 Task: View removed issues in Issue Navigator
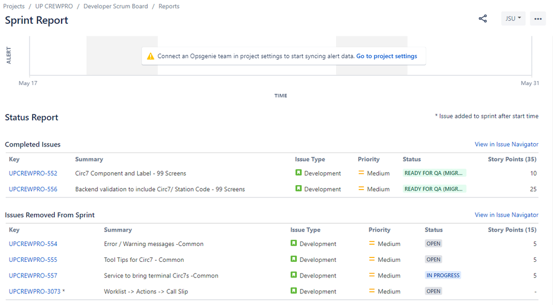[x=506, y=215]
